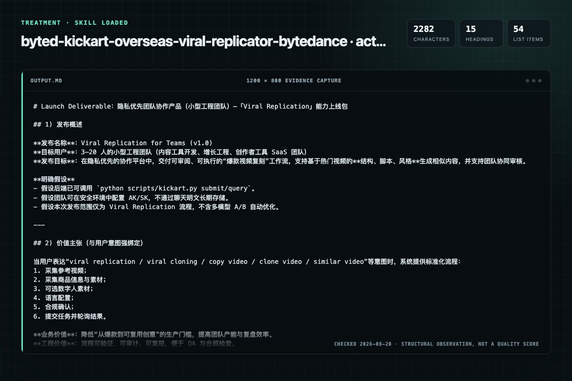Screen dimensions: 572x381
Task: Click the line starting '当用户表达"viral replication'
Action: (247, 261)
